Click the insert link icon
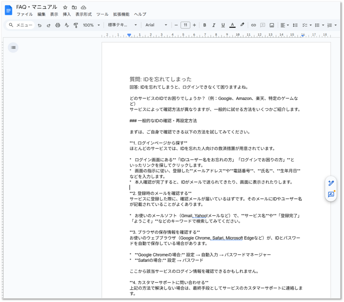This screenshot has width=344, height=302. click(x=254, y=25)
